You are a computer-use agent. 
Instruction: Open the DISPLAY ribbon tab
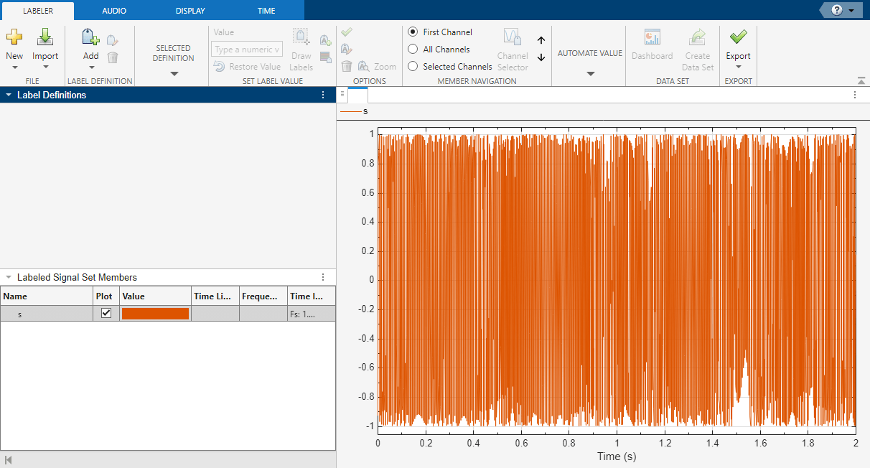tap(190, 10)
